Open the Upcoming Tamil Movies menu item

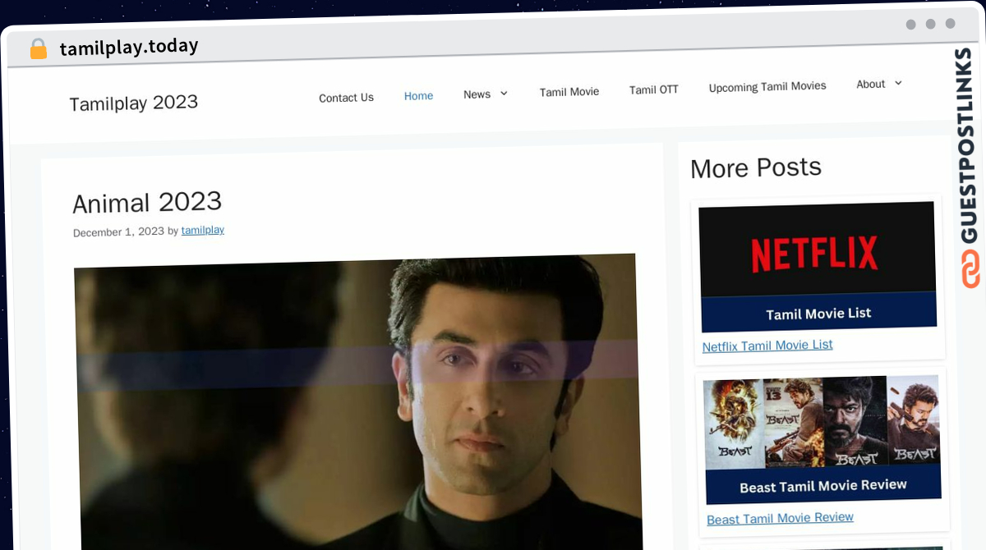[767, 87]
